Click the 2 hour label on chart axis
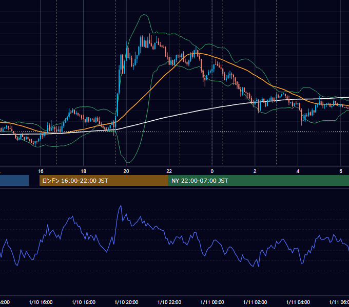This screenshot has height=307, width=349. pos(255,171)
